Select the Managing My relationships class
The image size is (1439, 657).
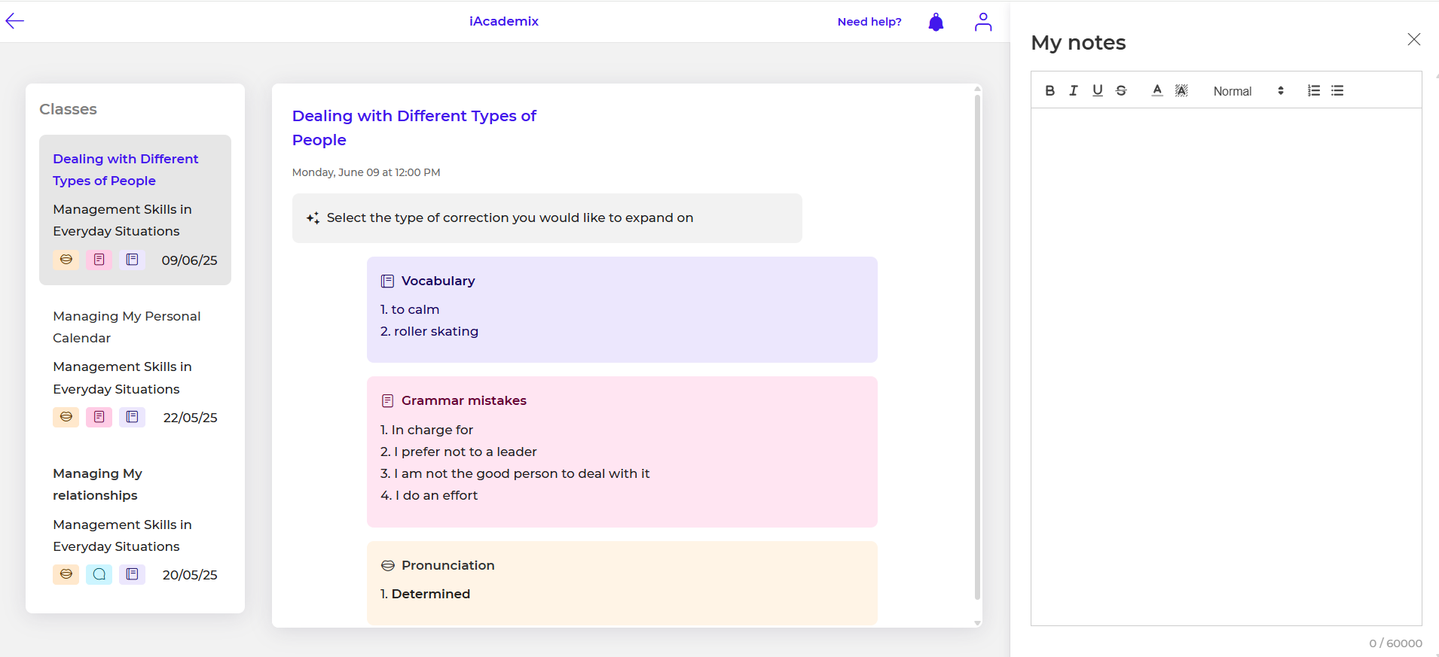[x=97, y=484]
